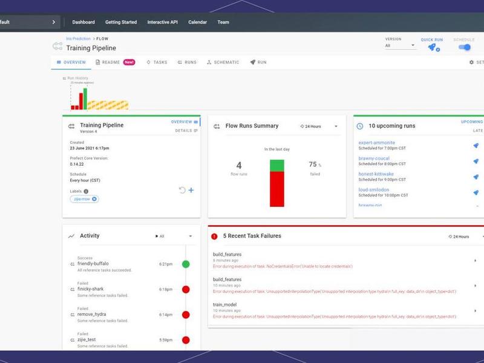Open Recent Task Failures 24 Hours dropdown
The height and width of the screenshot is (363, 484).
pos(465,237)
